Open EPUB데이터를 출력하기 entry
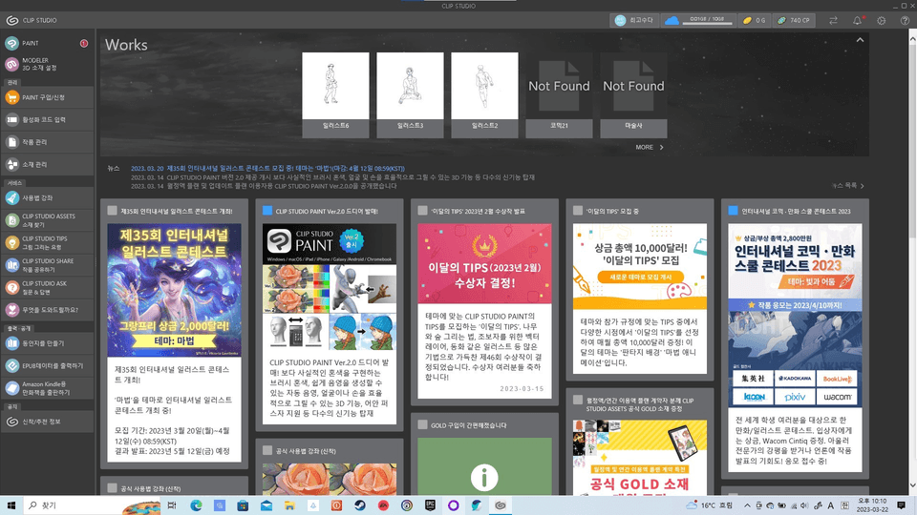This screenshot has width=917, height=515. 47,365
